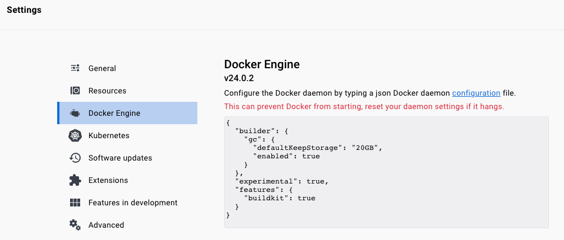Open Software updates settings
Image resolution: width=564 pixels, height=240 pixels.
click(x=127, y=158)
